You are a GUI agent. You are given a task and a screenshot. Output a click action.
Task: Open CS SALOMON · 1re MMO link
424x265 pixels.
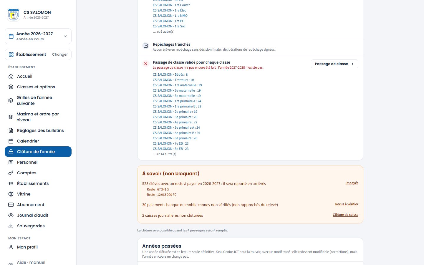170,16
